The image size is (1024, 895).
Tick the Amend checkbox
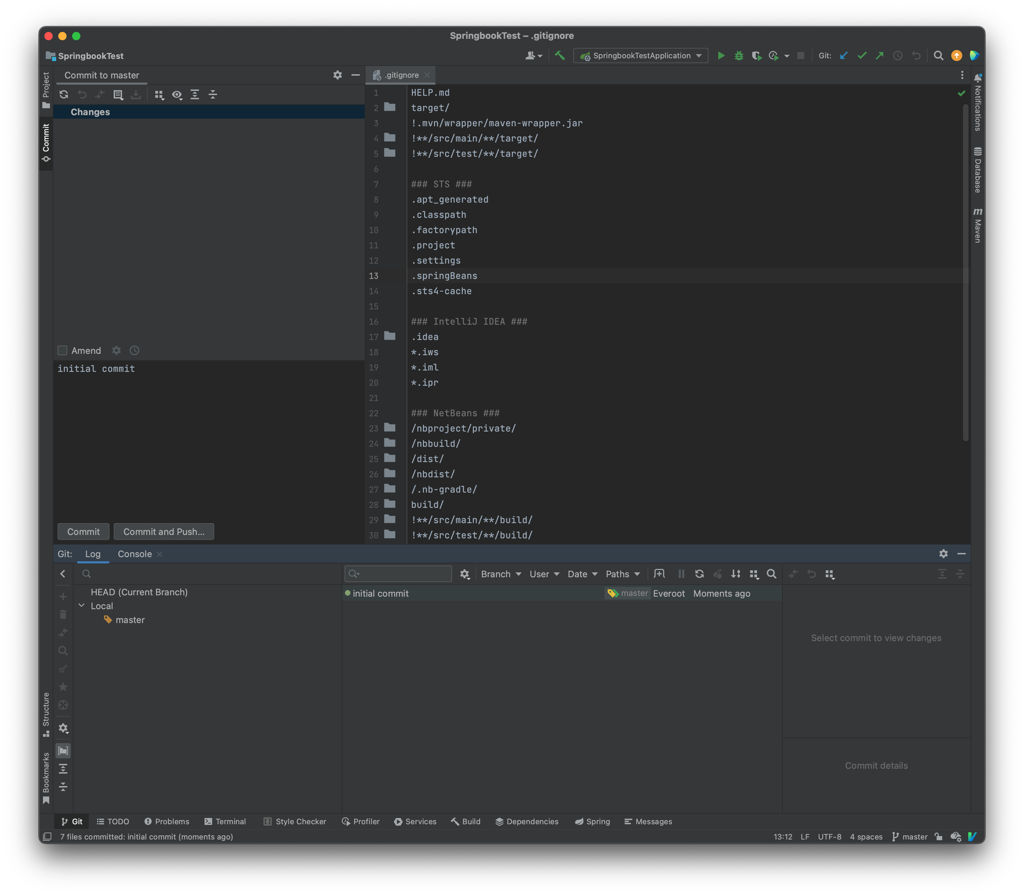pos(62,351)
